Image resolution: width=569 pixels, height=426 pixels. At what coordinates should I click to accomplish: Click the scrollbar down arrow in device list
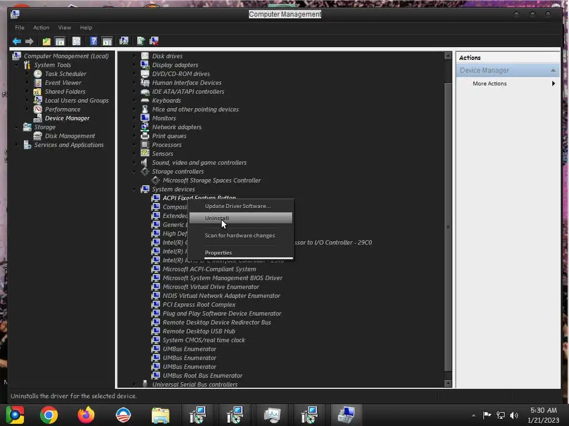coord(448,384)
